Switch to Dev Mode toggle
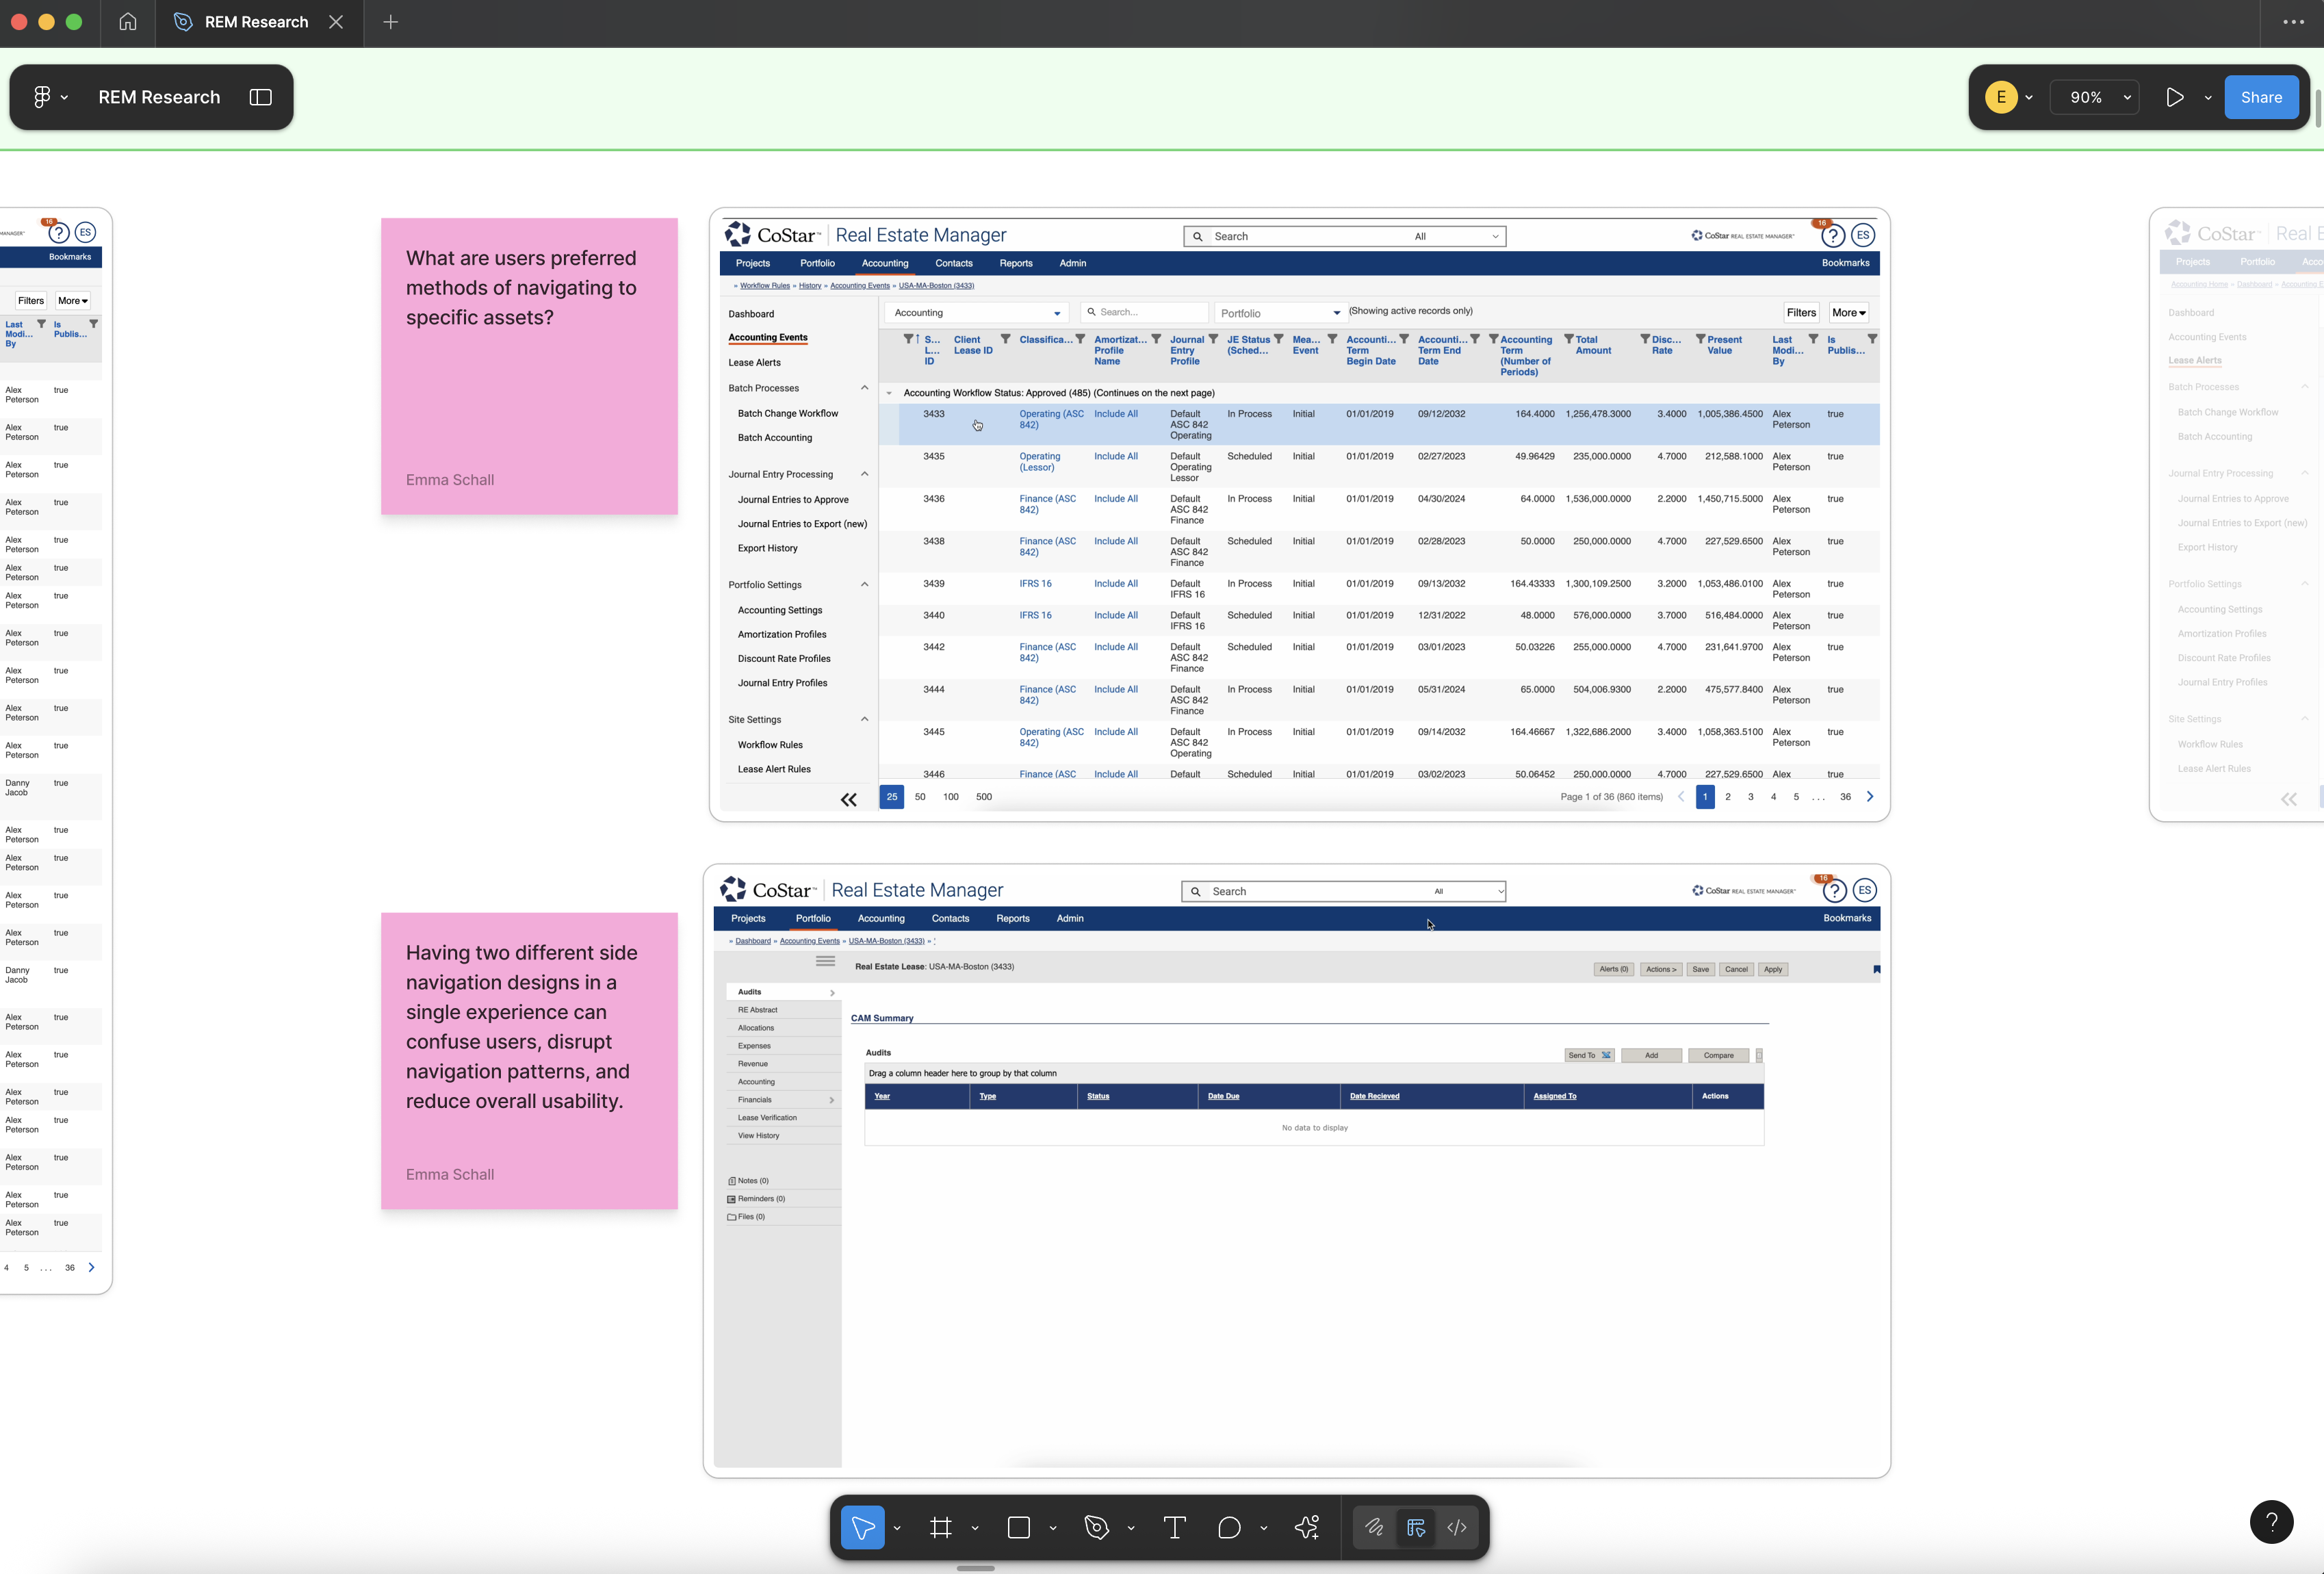The height and width of the screenshot is (1574, 2324). [x=1457, y=1527]
